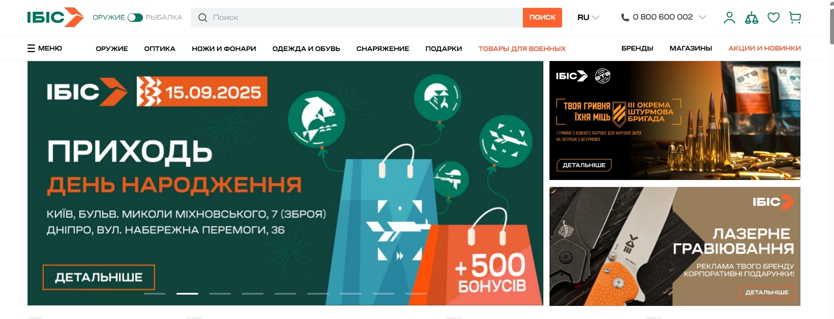834x319 pixels.
Task: Select the first carousel slide indicator
Action: click(x=155, y=294)
